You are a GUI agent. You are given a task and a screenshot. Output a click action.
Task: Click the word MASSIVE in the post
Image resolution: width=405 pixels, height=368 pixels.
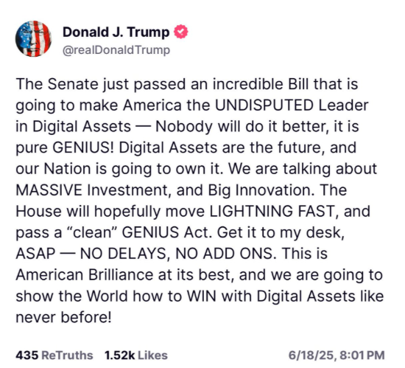[x=49, y=190]
